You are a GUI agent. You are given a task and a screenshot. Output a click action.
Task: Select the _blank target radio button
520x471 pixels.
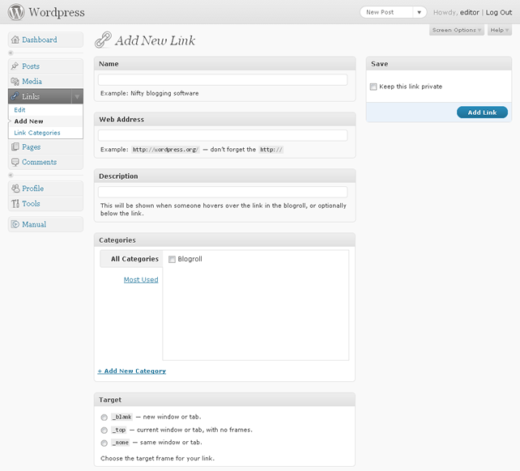click(x=104, y=418)
